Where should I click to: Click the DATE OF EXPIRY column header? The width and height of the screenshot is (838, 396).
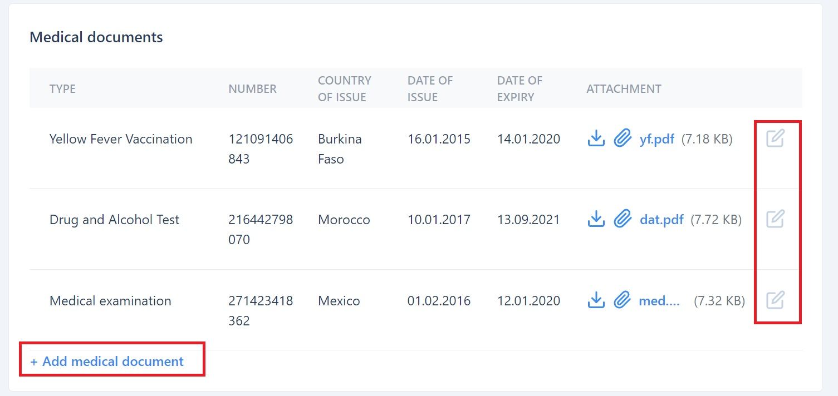click(x=520, y=89)
